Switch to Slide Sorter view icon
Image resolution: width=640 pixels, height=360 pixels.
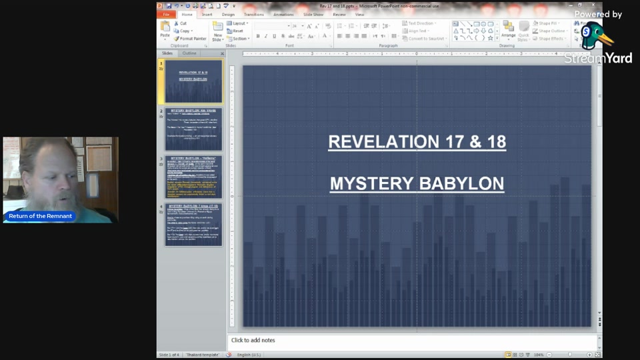(515, 355)
